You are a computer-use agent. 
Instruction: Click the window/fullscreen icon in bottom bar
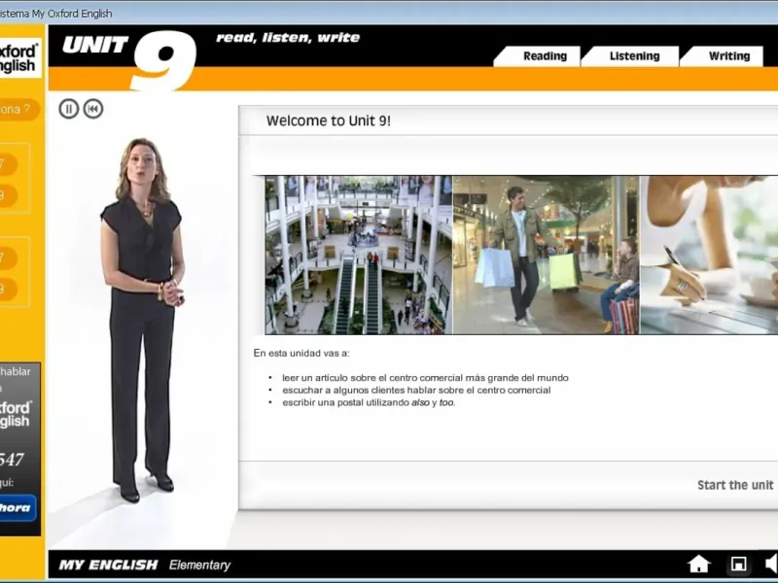(x=739, y=565)
